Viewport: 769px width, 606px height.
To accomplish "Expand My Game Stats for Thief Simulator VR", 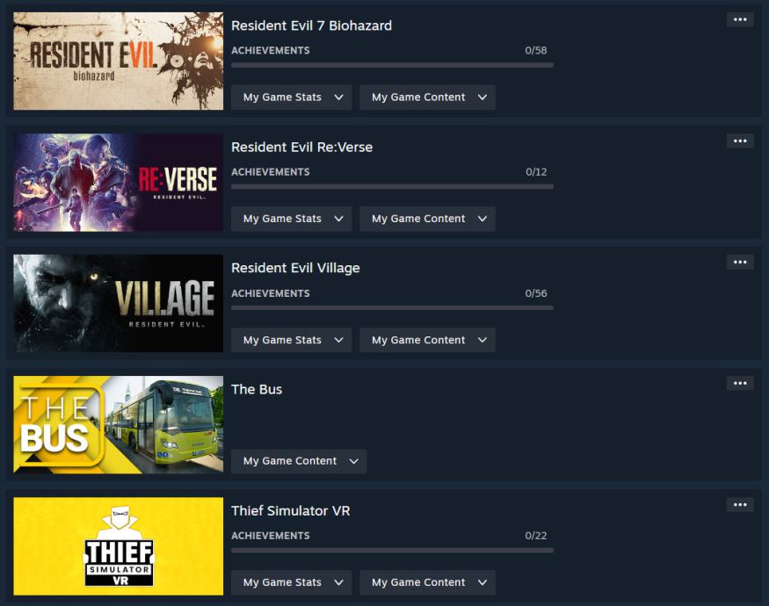I will (291, 582).
